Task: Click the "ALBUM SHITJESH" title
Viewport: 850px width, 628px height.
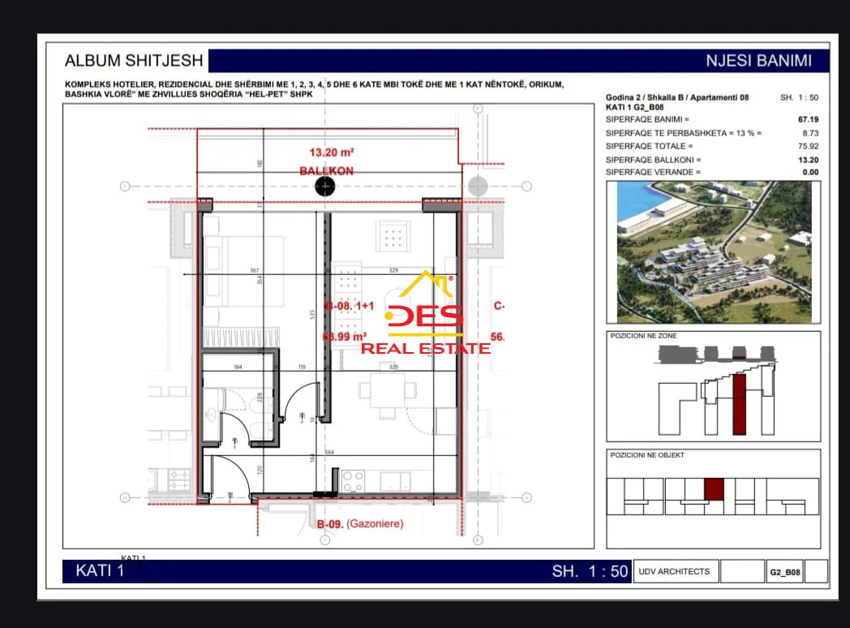Action: [134, 60]
